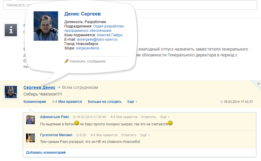Viewport: 261px width, 161px height.
Task: Click Ответить on Афанасьев Раис comment
Action: 149,117
